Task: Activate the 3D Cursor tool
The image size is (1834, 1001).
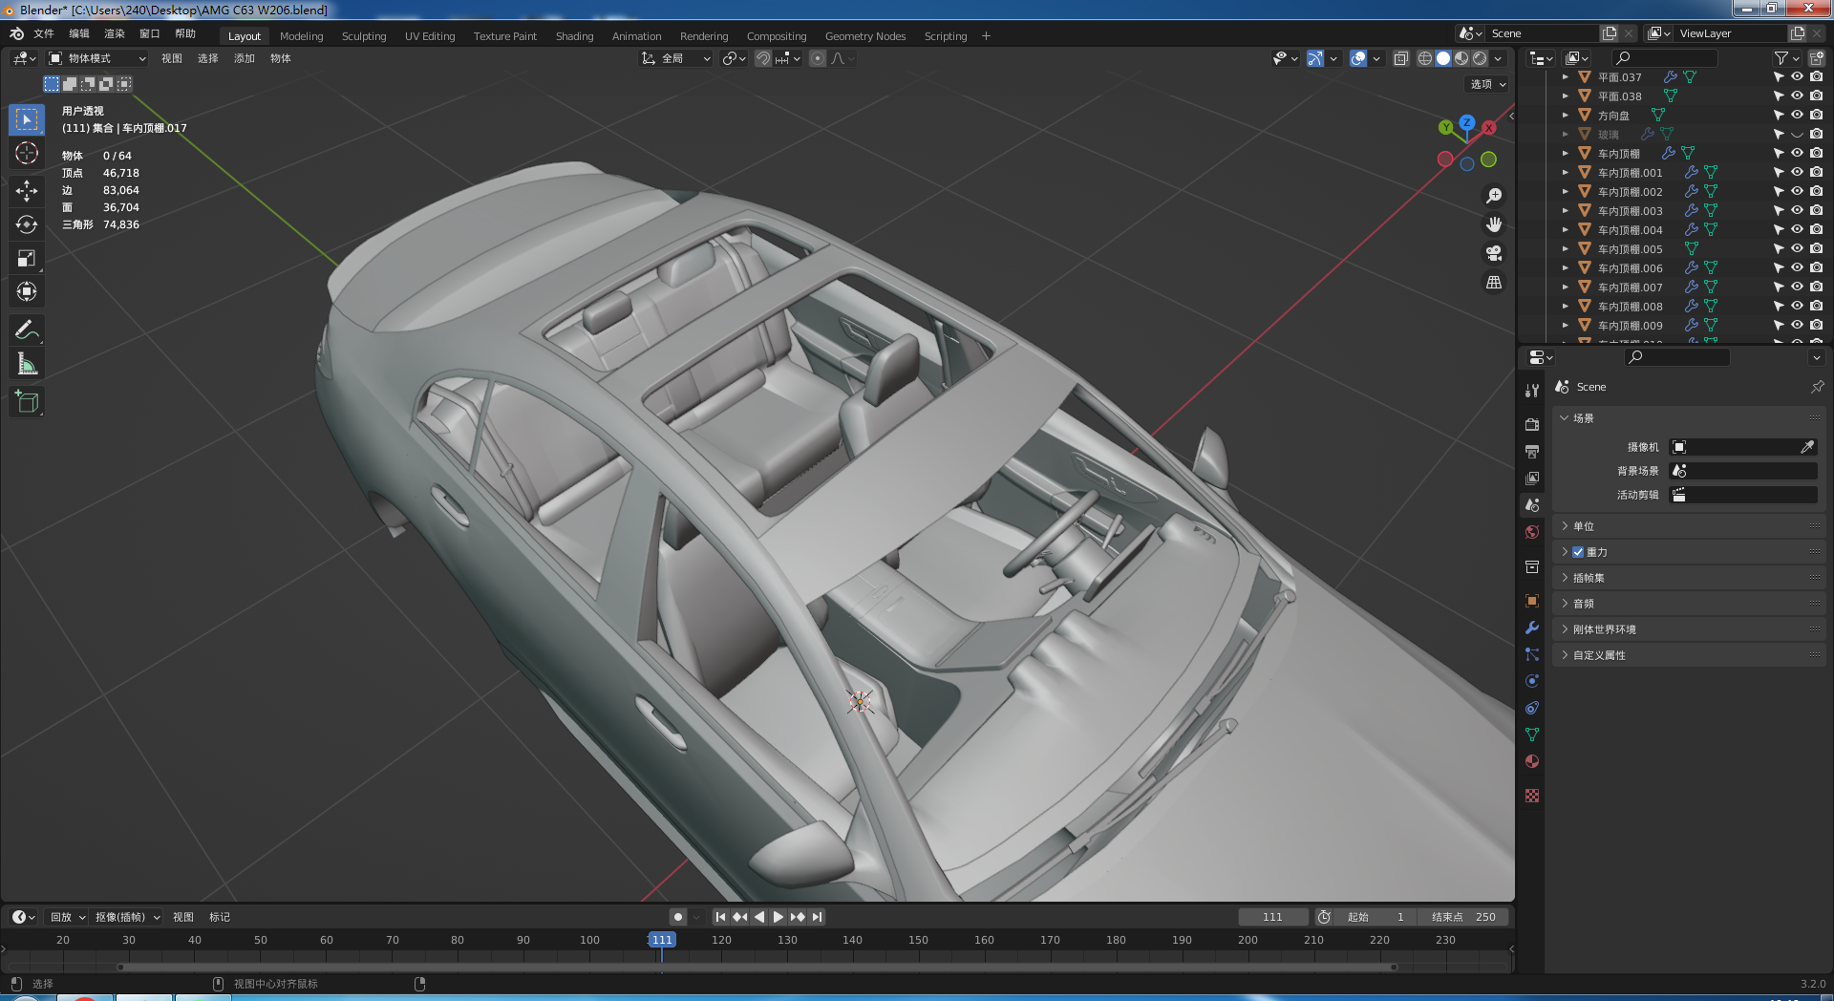Action: pyautogui.click(x=27, y=153)
